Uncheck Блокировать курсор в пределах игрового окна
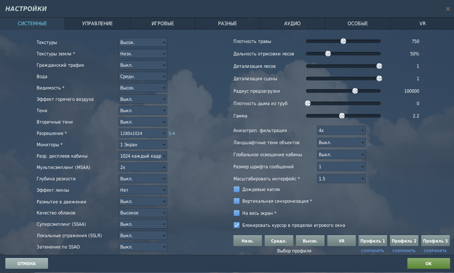Screen dimensions: 454x273 237,225
